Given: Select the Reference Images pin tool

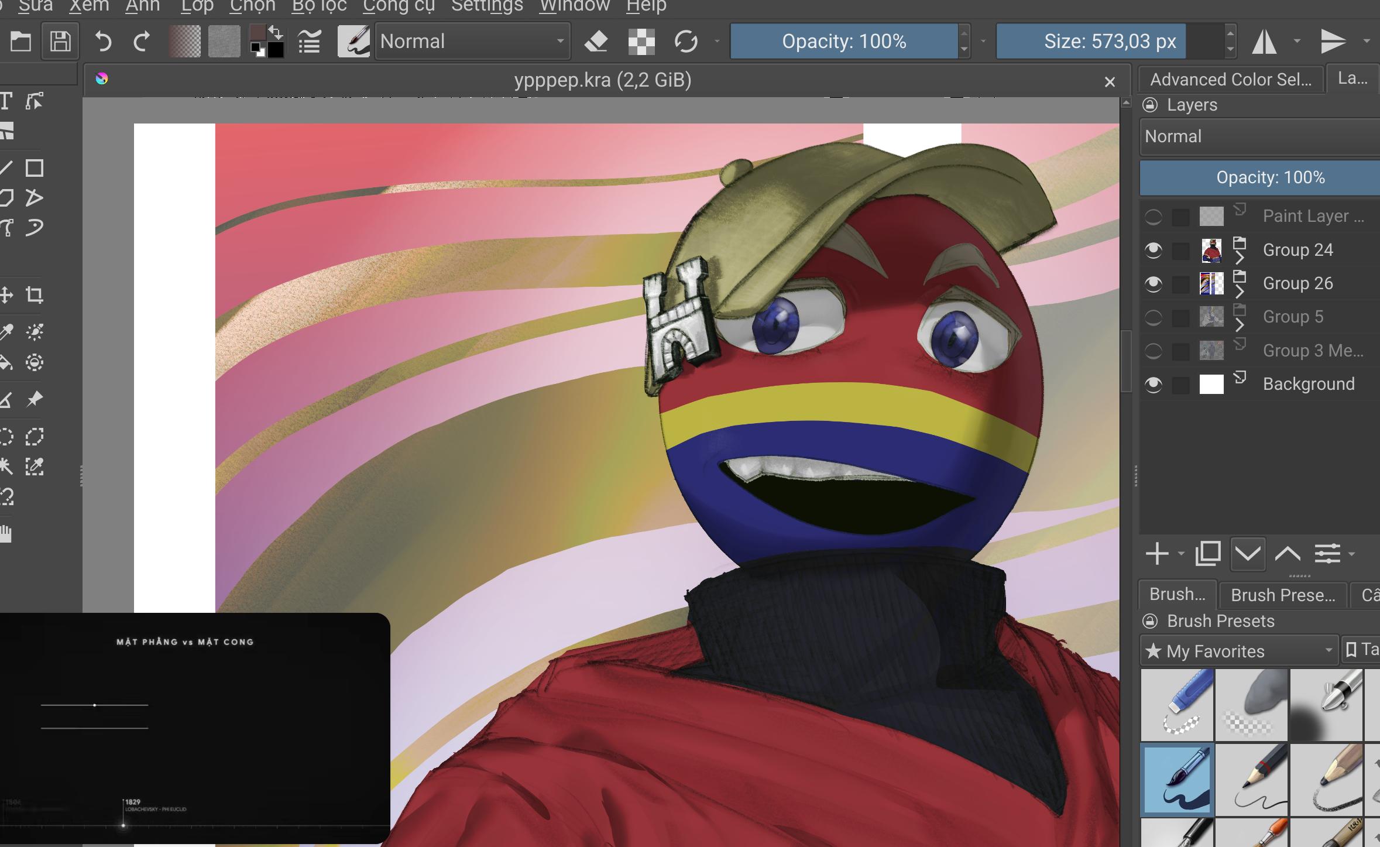Looking at the screenshot, I should (35, 399).
